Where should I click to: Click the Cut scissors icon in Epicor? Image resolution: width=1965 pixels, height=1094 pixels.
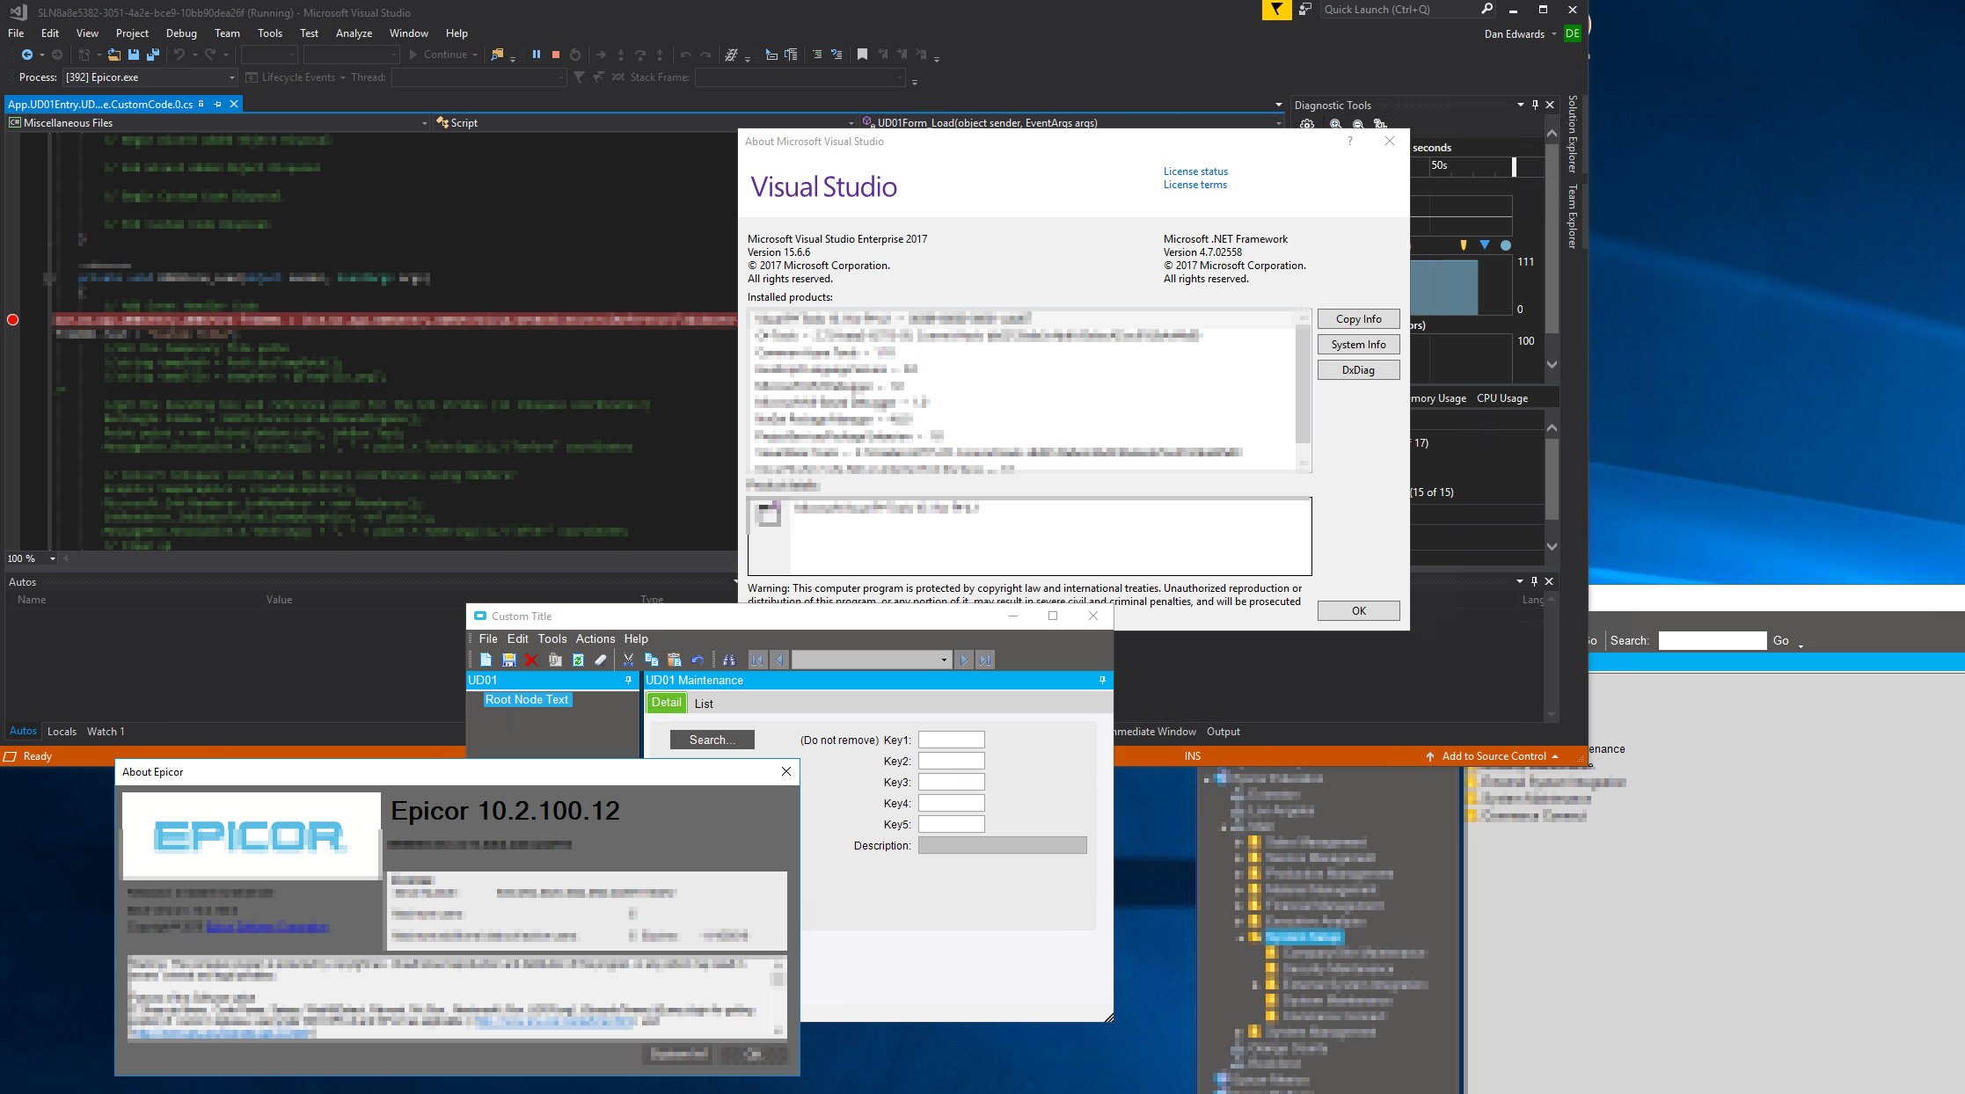click(x=628, y=660)
